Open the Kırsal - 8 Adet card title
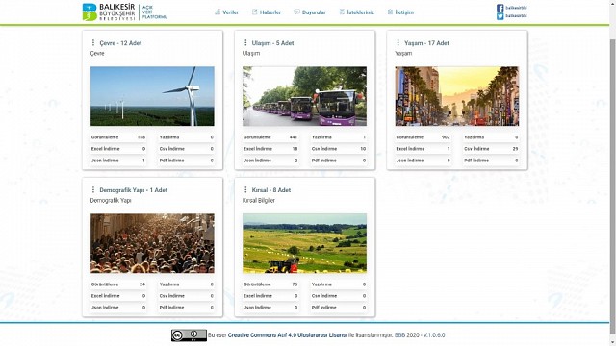616x346 pixels. point(271,190)
